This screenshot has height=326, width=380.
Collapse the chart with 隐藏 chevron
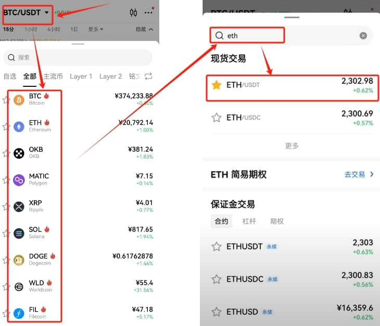click(x=144, y=29)
